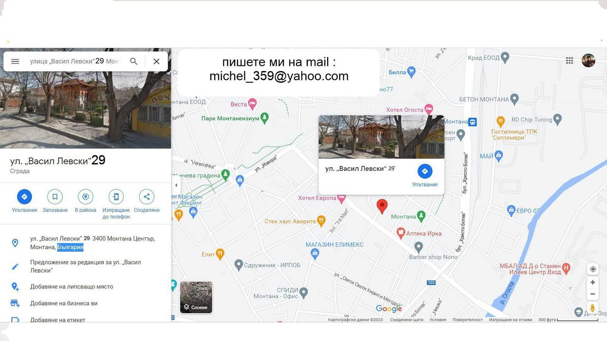Open Google apps grid icon

[x=570, y=61]
